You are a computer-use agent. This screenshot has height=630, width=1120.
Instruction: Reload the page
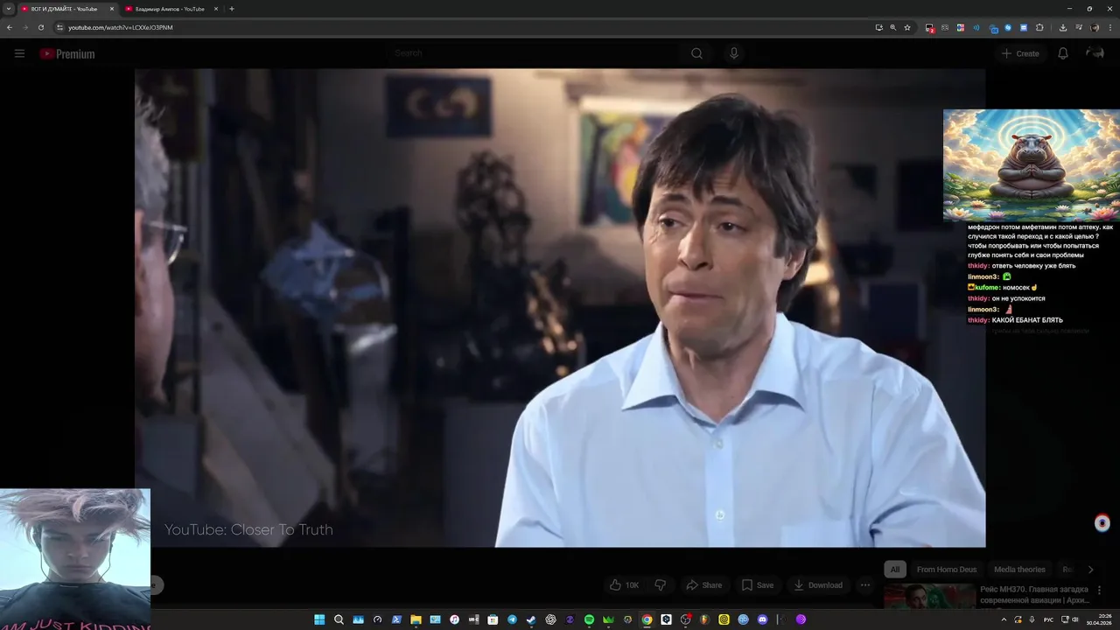40,27
